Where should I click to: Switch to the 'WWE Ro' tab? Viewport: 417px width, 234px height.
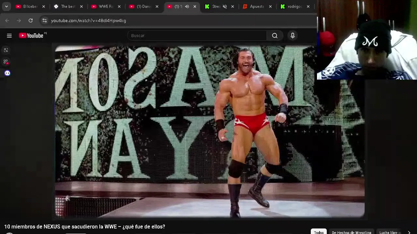point(102,6)
